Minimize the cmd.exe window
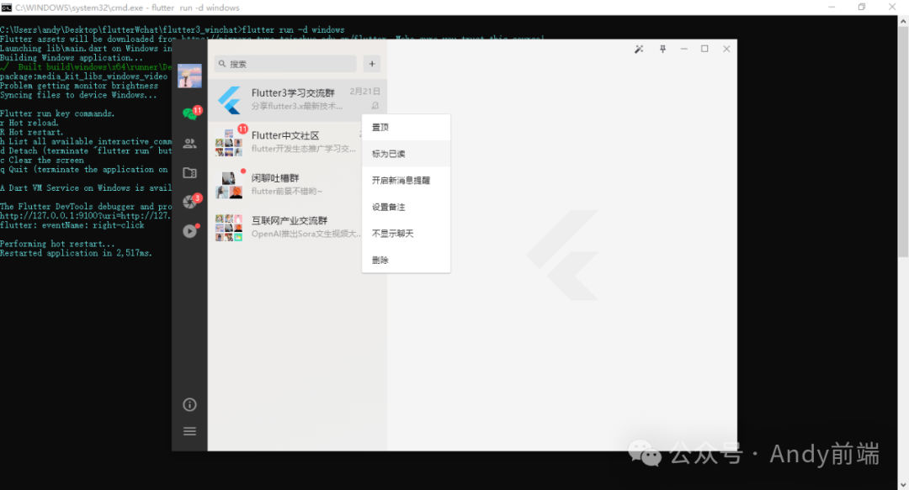Screen dimensions: 909x490 tap(832, 7)
